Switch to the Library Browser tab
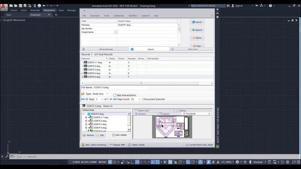The height and width of the screenshot is (169, 301). (x=104, y=49)
